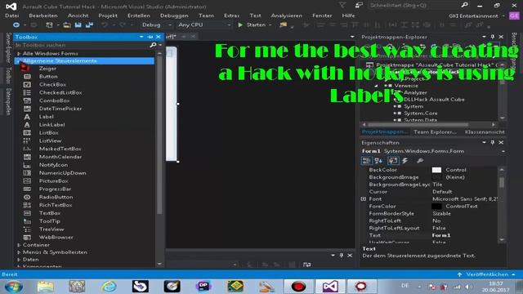
Task: Open the Debuggen menu
Action: pos(174,16)
